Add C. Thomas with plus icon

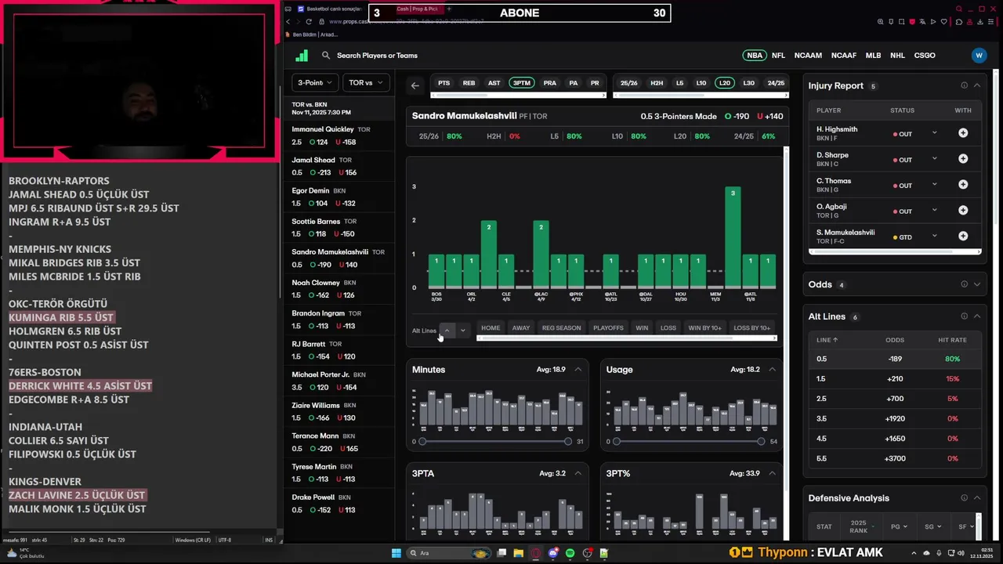[963, 185]
